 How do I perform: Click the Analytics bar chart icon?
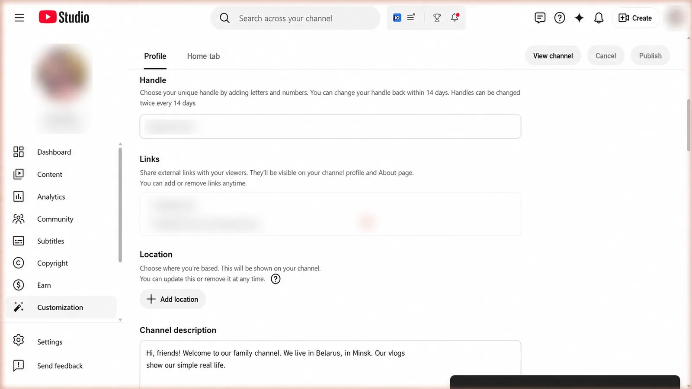pos(19,197)
